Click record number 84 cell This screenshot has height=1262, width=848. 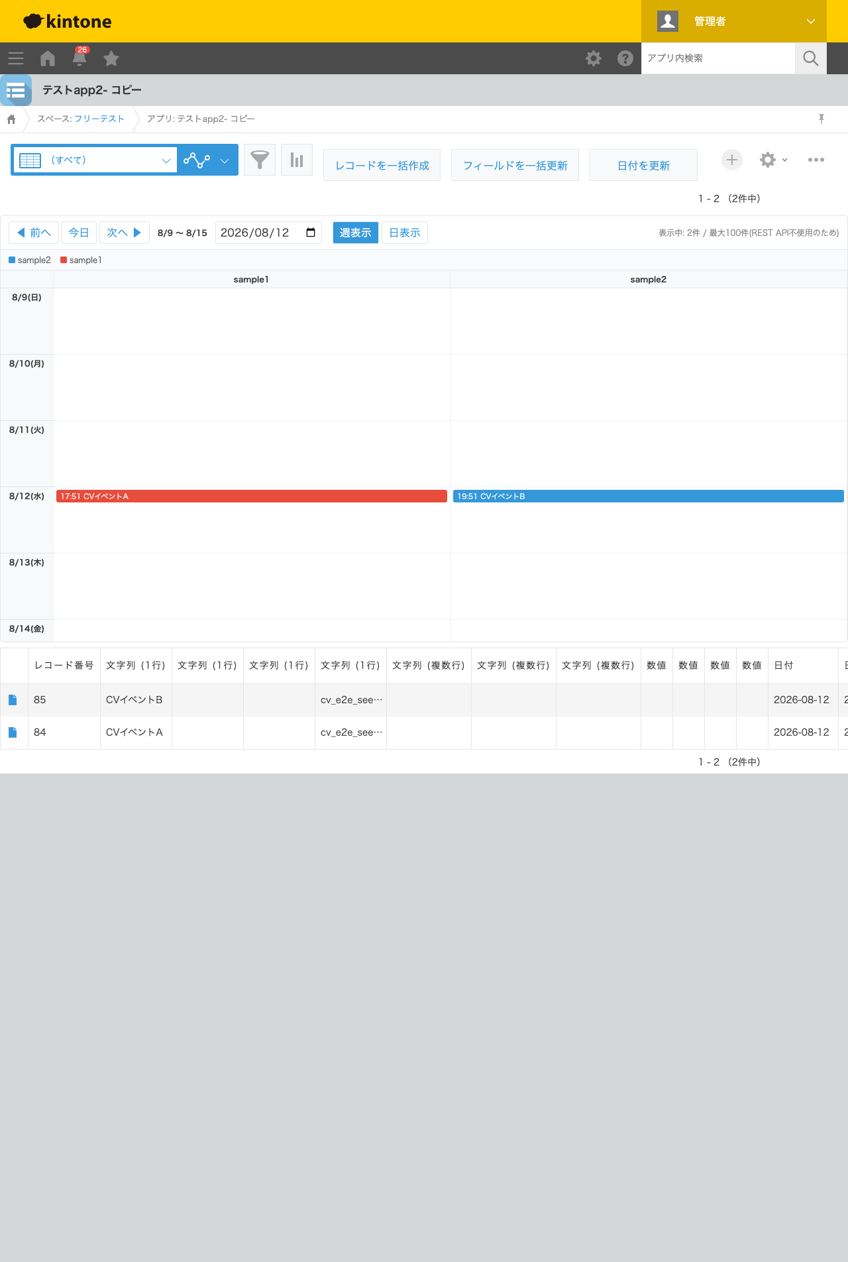(x=64, y=732)
